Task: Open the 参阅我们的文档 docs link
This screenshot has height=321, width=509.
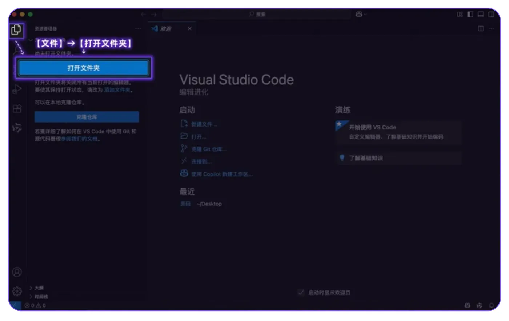Action: pyautogui.click(x=79, y=139)
